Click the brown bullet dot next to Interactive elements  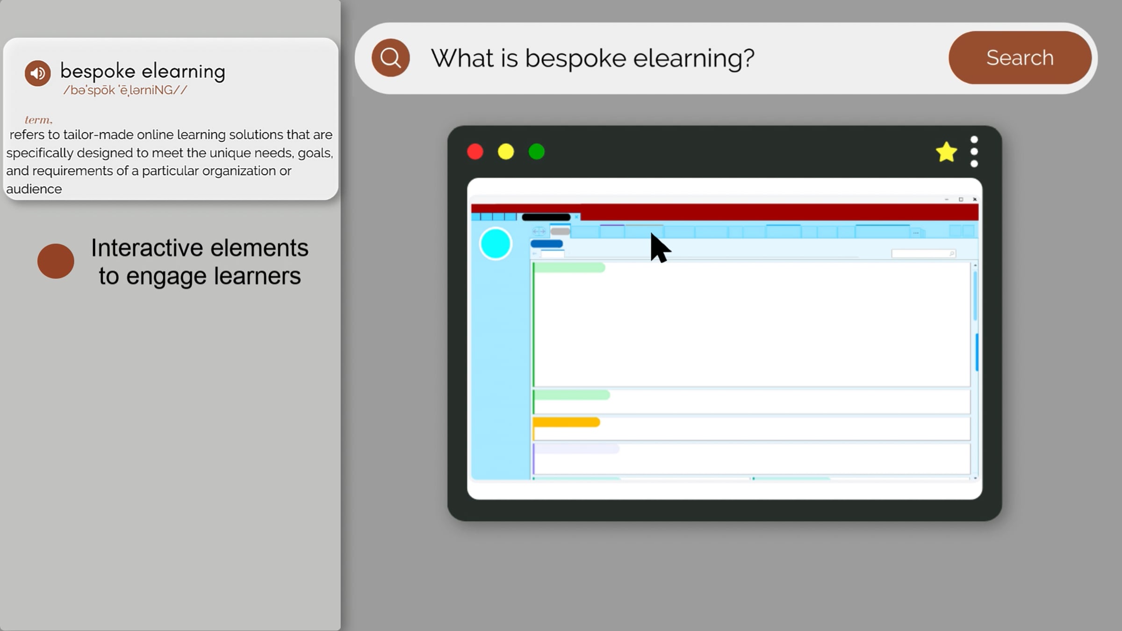(x=56, y=261)
